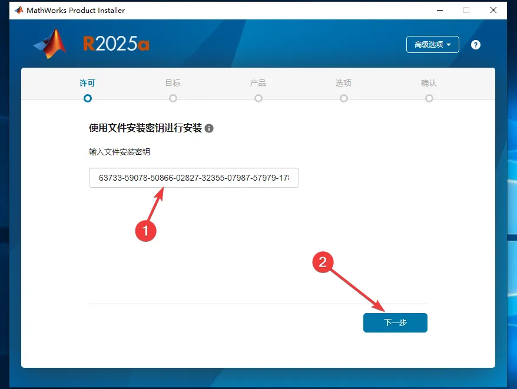The width and height of the screenshot is (517, 389).
Task: Select the 许可 step label
Action: tap(88, 83)
